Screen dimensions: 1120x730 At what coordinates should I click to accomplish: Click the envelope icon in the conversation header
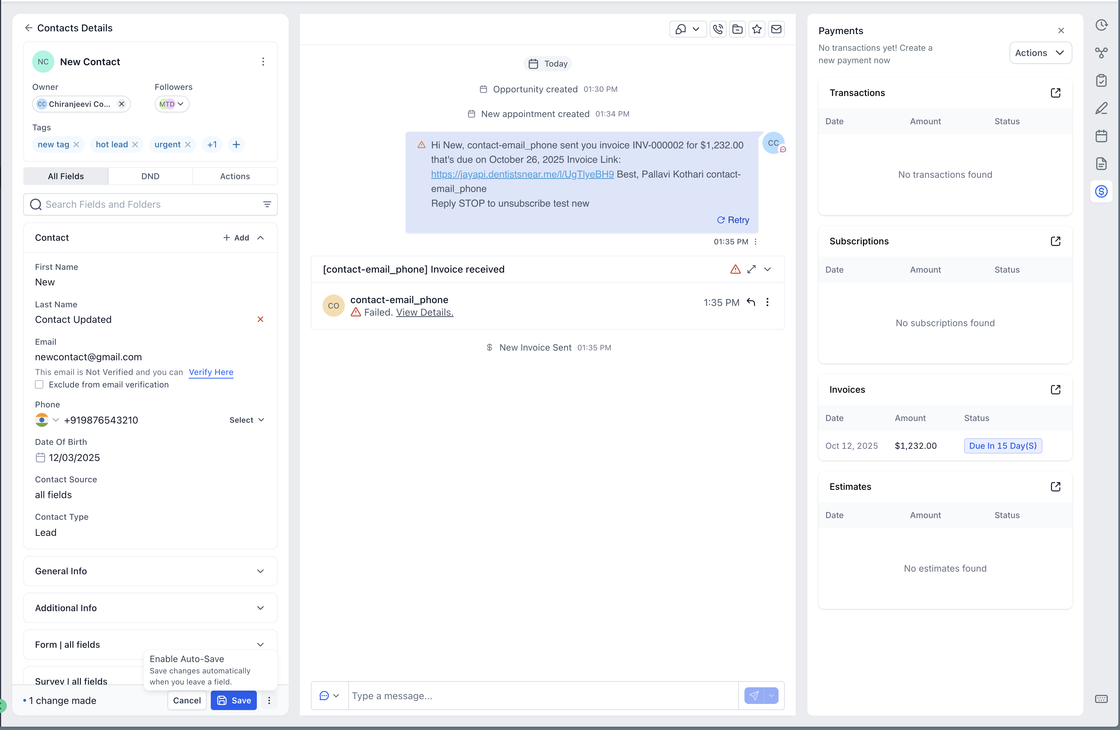(x=776, y=29)
